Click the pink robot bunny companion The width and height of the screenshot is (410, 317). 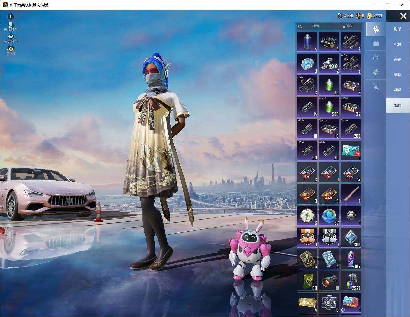[251, 250]
